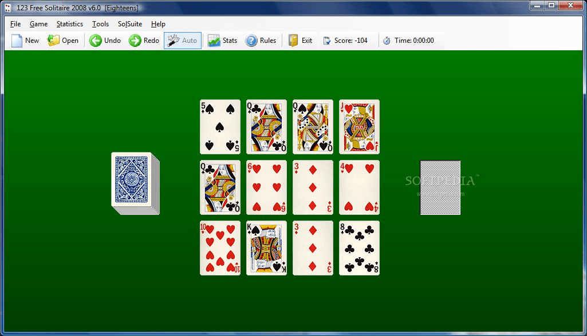Screen dimensions: 587x336
Task: Select the 5 of spades
Action: pyautogui.click(x=220, y=127)
